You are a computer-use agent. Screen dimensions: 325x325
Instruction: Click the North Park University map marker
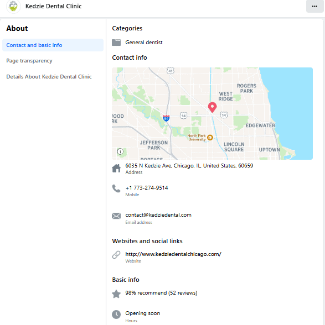tap(210, 138)
